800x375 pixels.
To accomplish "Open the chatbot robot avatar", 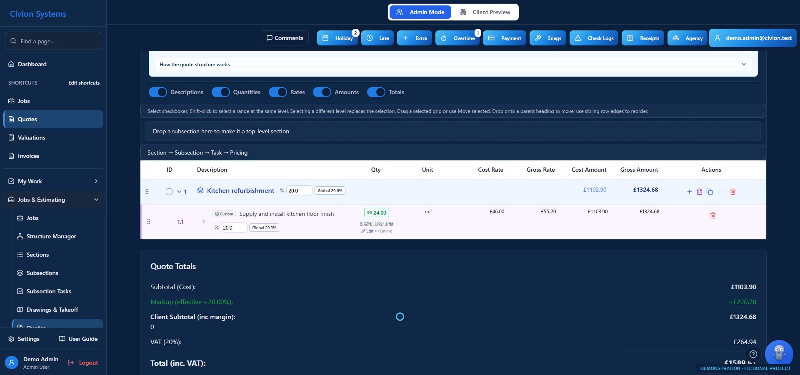I will 779,353.
